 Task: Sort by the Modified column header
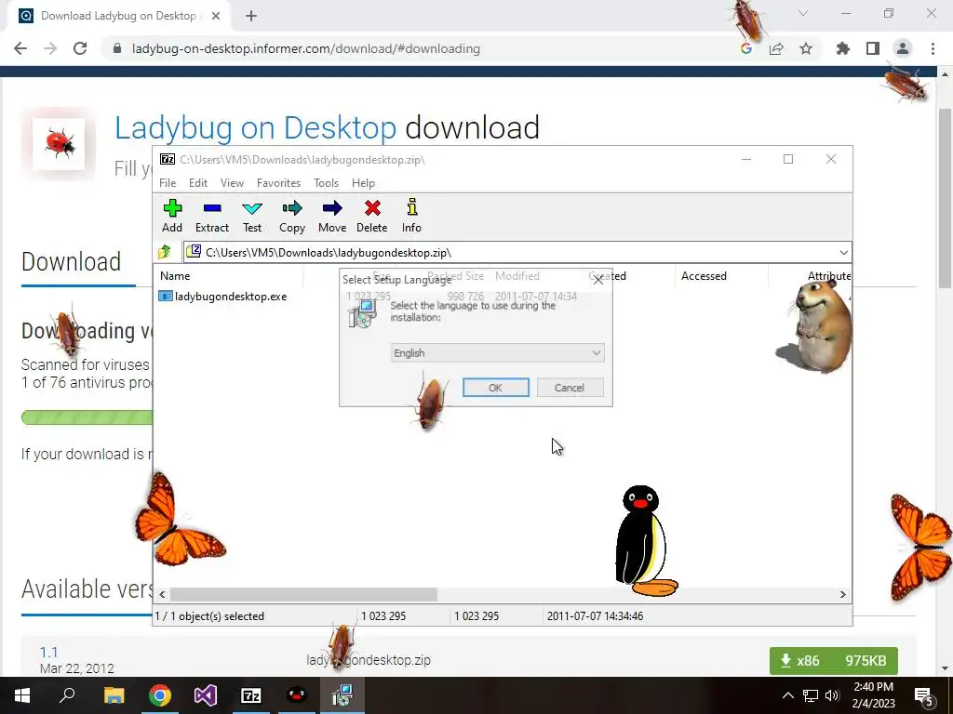coord(517,275)
